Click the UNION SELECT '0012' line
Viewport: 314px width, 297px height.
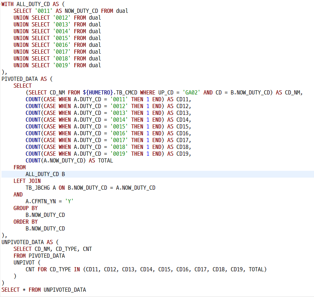pyautogui.click(x=57, y=18)
